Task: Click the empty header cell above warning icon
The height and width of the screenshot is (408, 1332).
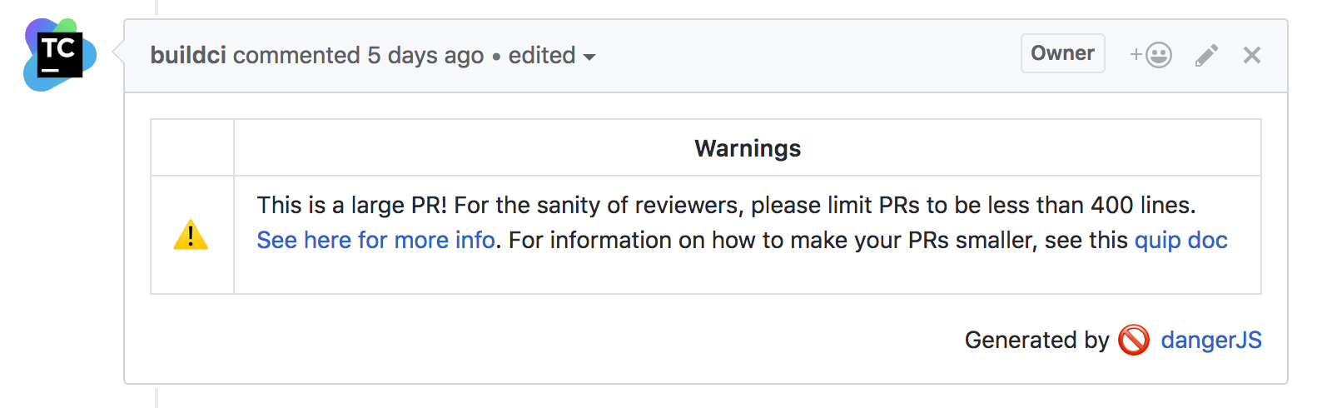Action: [192, 147]
